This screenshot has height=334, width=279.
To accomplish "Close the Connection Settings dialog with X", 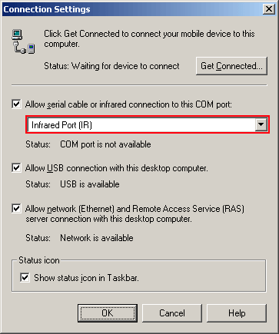I will click(269, 9).
